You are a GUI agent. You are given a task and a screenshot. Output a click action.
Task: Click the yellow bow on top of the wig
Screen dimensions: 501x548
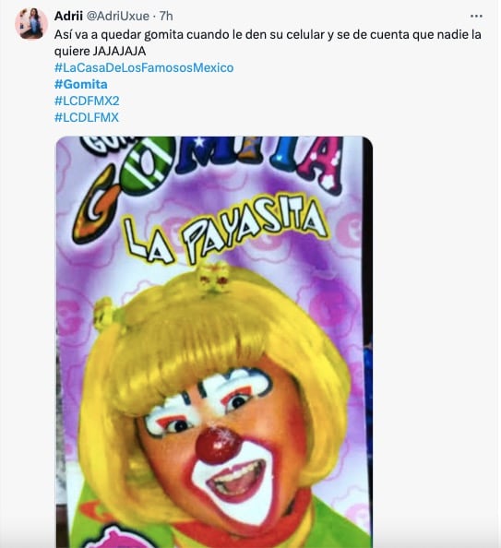(x=213, y=277)
